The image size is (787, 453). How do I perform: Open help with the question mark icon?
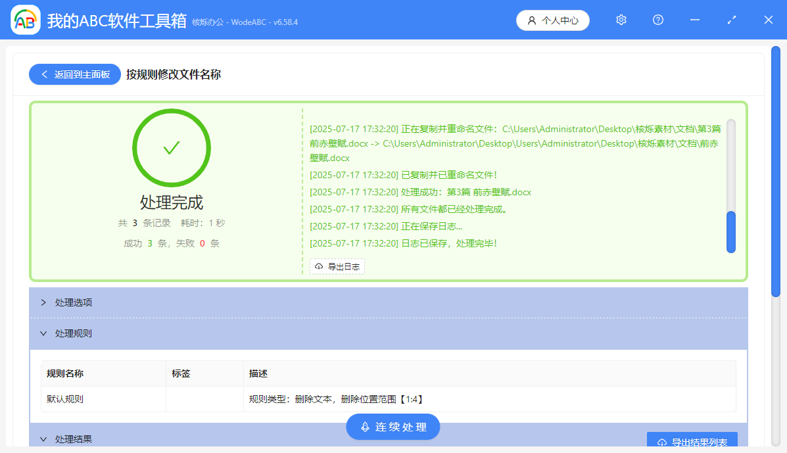pos(657,20)
